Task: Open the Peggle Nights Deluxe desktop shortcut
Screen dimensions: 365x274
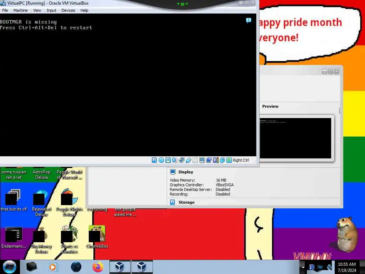Action: pyautogui.click(x=69, y=203)
